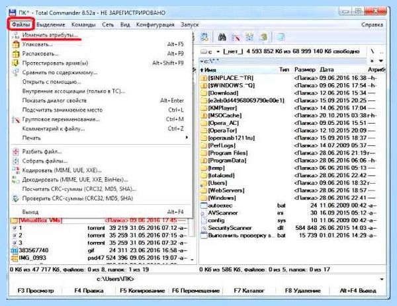397x306 pixels.
Task: Click the Program Files folder icon
Action: (x=204, y=153)
